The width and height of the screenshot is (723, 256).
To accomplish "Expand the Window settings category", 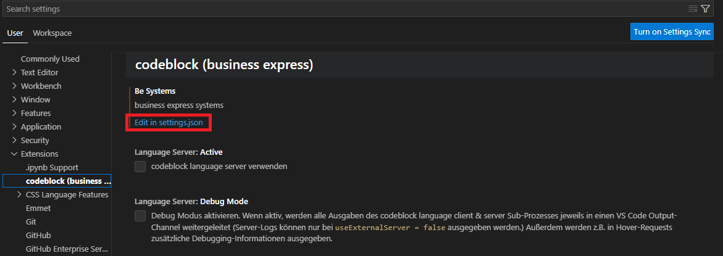I will pyautogui.click(x=15, y=100).
